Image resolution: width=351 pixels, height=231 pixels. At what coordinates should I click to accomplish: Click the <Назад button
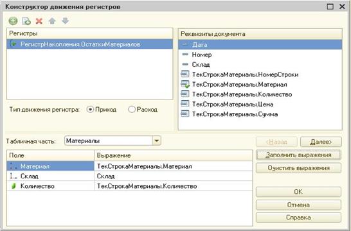tap(276, 142)
